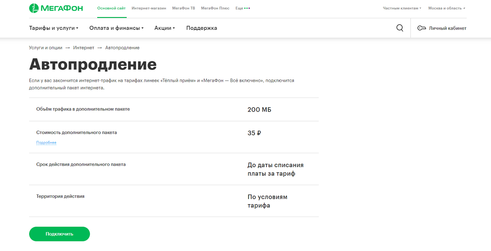Click the Автопродление page heading
This screenshot has width=491, height=251.
pyautogui.click(x=93, y=65)
